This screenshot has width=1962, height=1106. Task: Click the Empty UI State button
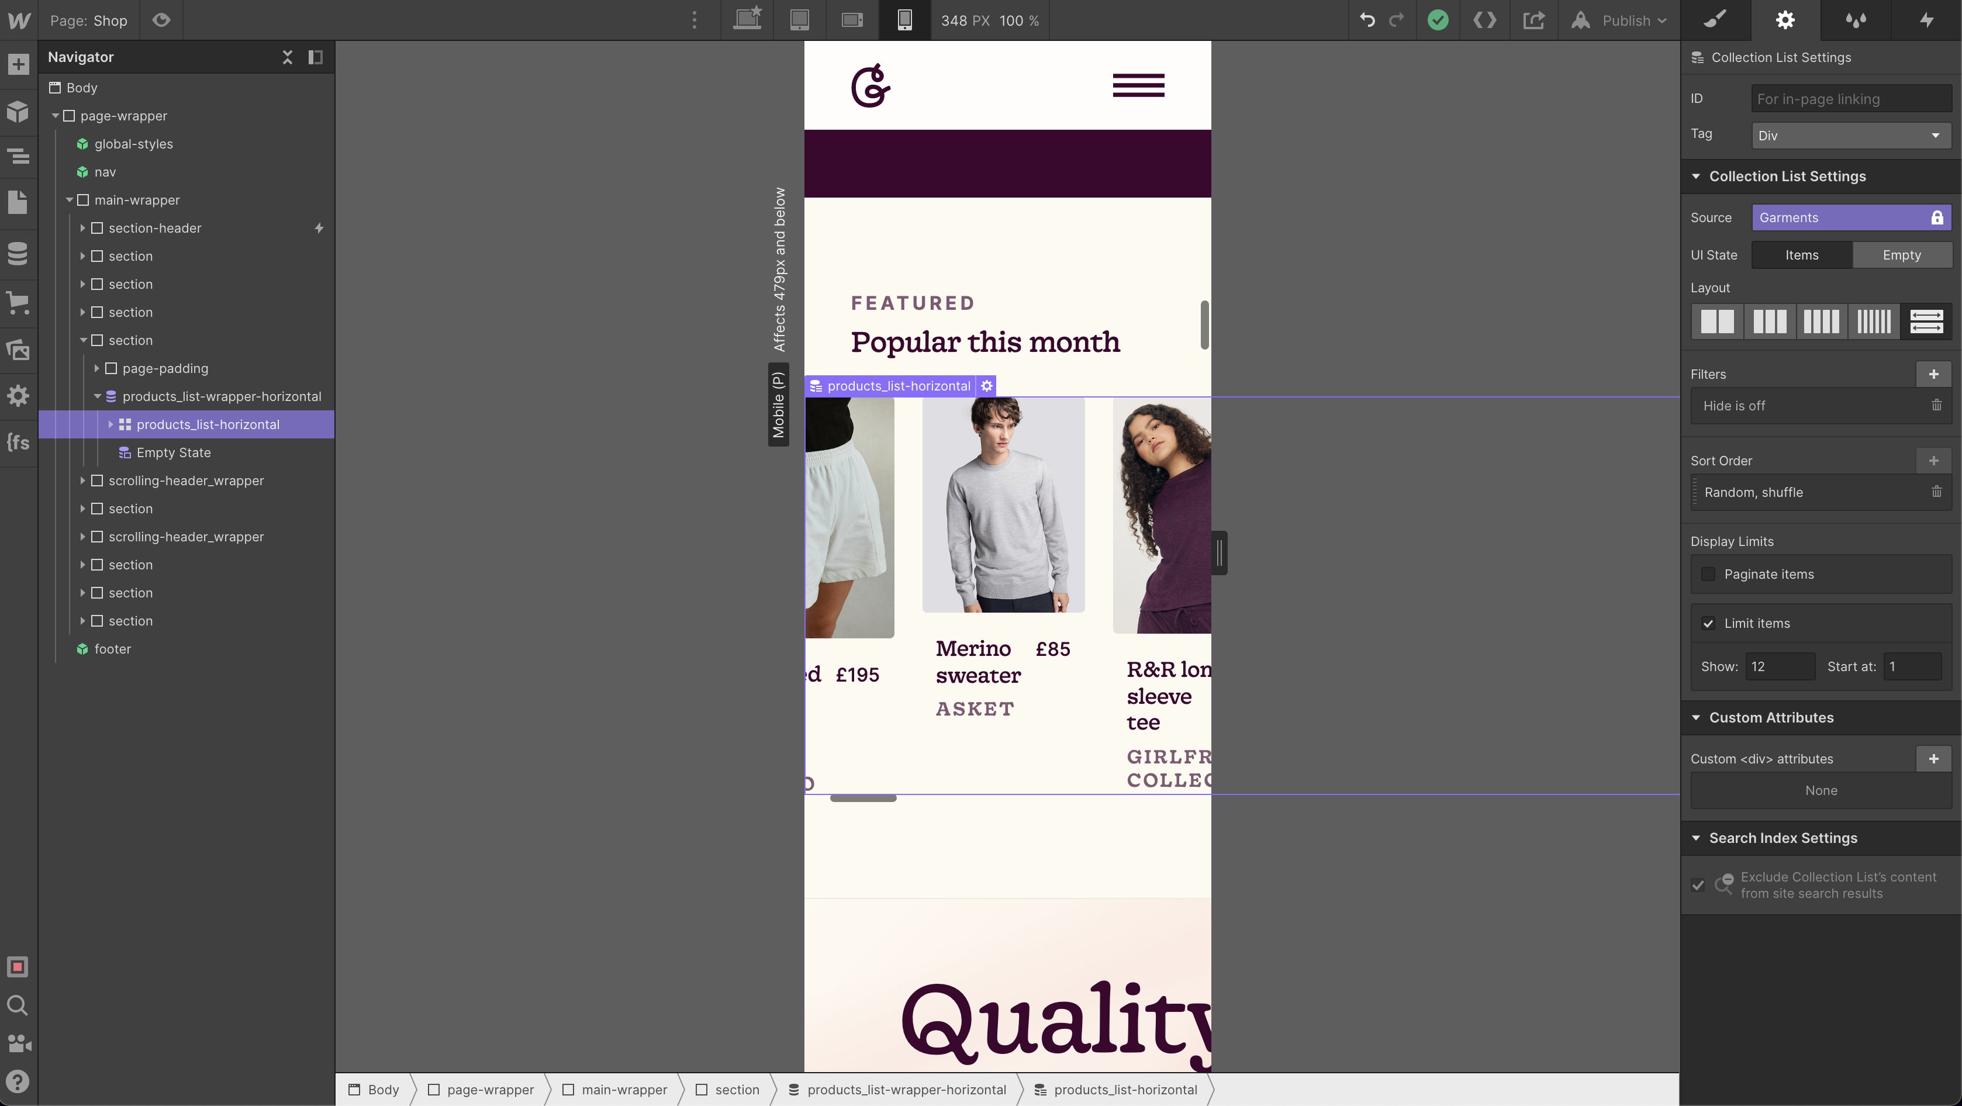click(x=1902, y=254)
